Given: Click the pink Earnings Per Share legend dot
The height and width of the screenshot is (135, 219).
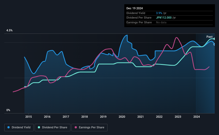Looking at the screenshot, I should [76, 127].
